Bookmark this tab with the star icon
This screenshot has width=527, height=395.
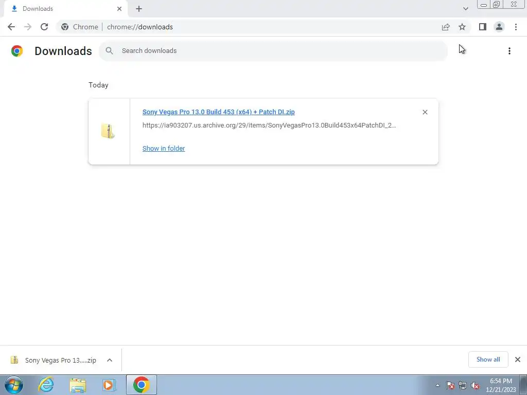pos(462,27)
